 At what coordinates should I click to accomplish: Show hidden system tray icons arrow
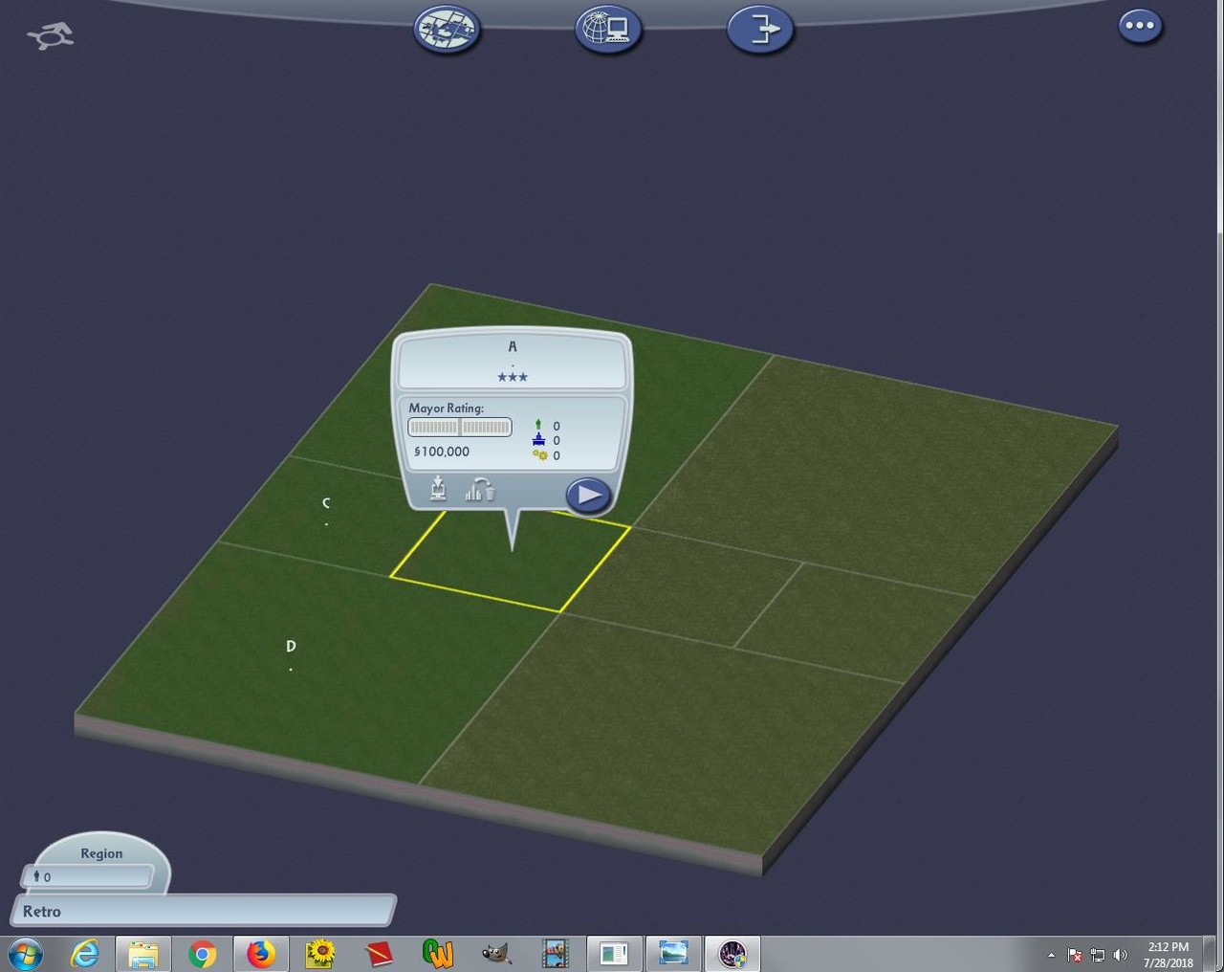coord(1051,955)
